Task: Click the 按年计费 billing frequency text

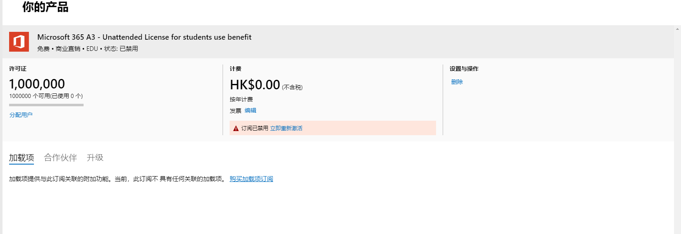Action: (x=241, y=99)
